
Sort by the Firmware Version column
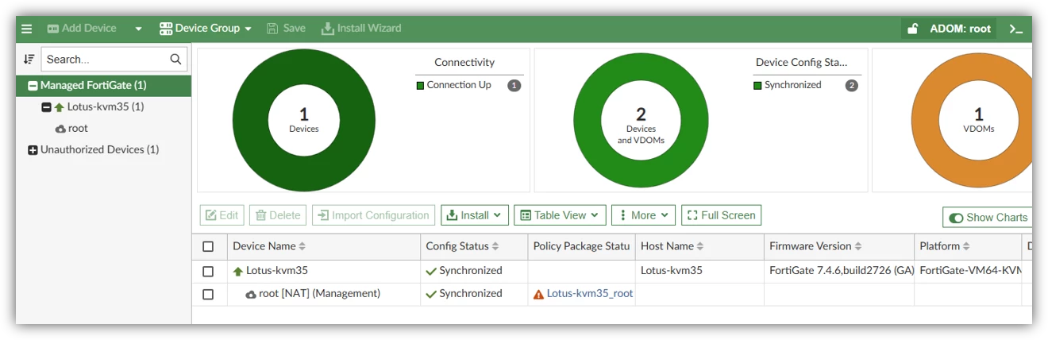tap(815, 247)
